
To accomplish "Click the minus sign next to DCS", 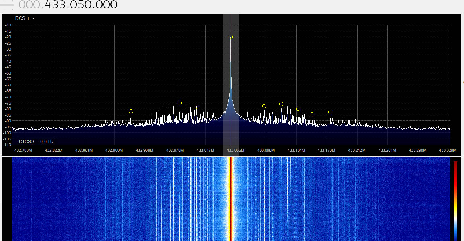I will point(33,18).
